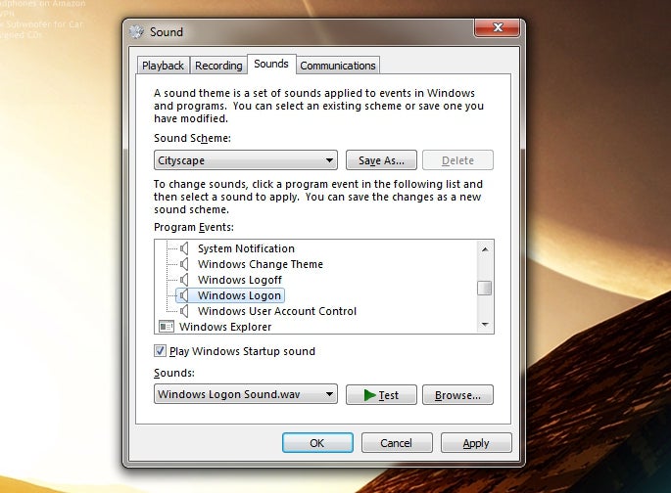Select Windows Change Theme event

pos(261,264)
